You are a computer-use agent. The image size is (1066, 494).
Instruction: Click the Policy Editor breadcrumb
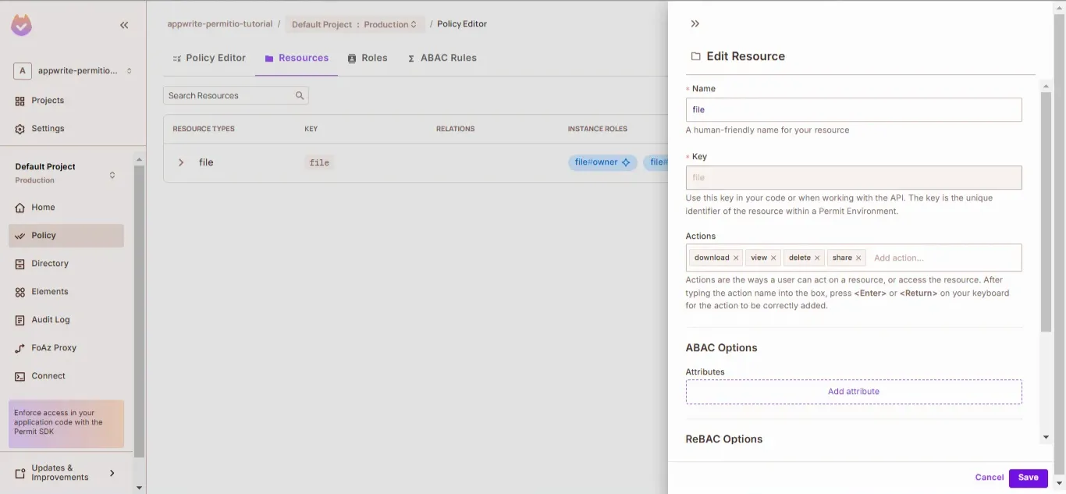462,24
